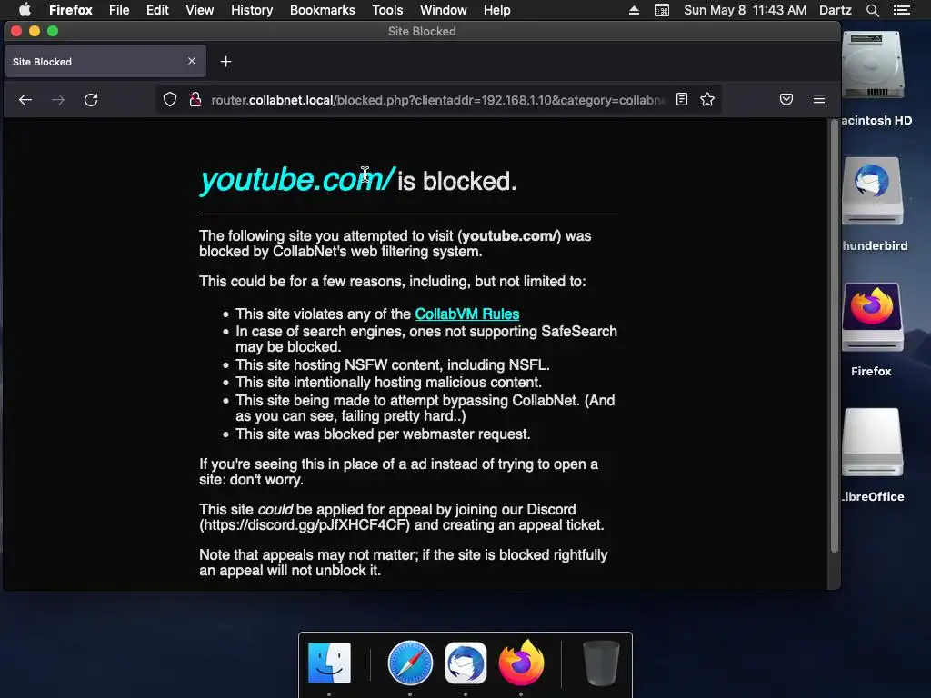Open the Bookmarks menu
931x698 pixels.
323,10
